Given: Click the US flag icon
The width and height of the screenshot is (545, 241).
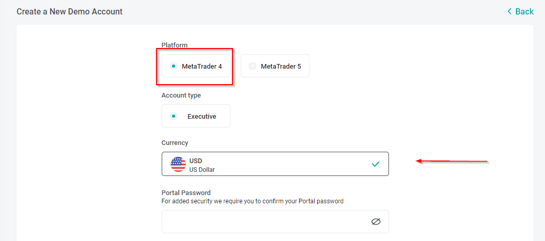Looking at the screenshot, I should (178, 164).
